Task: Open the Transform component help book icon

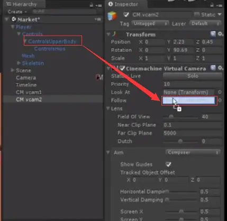Action: 213,34
